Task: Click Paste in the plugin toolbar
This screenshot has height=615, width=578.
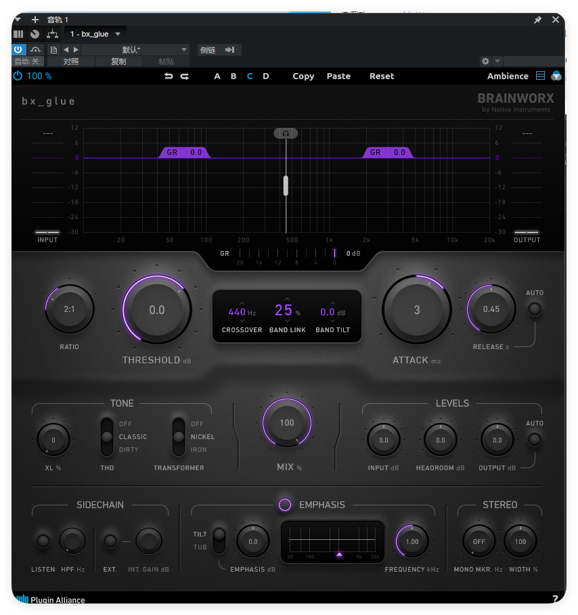Action: [x=338, y=76]
